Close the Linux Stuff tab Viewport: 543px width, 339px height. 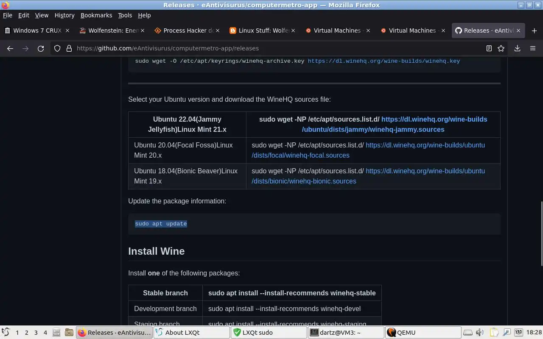(x=293, y=31)
